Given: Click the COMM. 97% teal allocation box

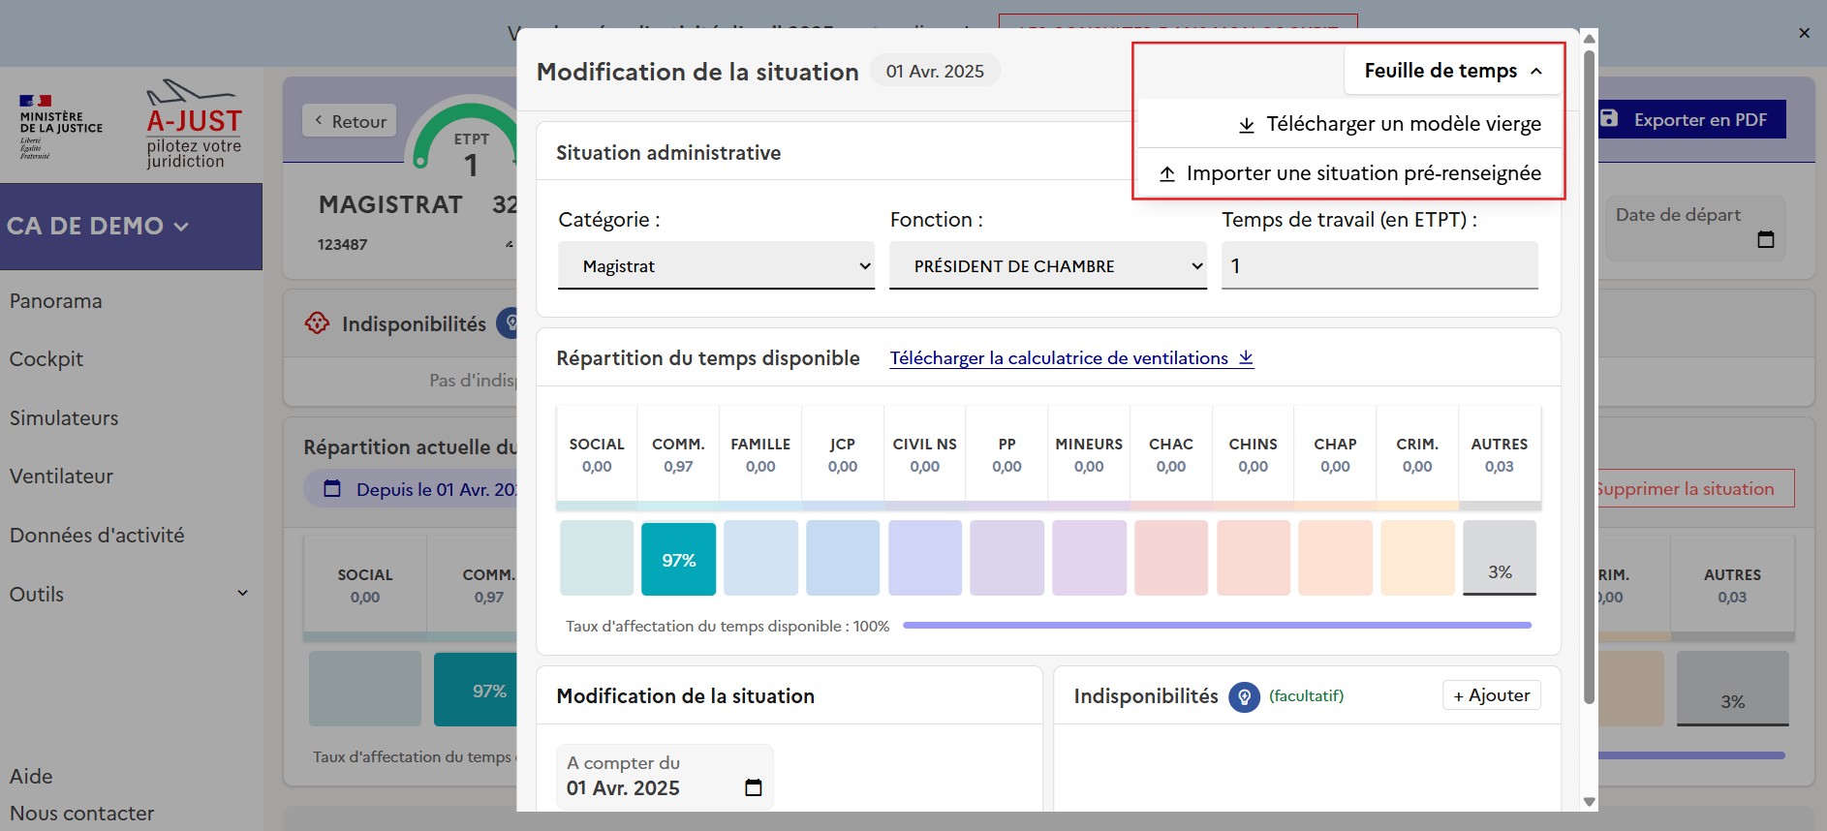Looking at the screenshot, I should (678, 559).
